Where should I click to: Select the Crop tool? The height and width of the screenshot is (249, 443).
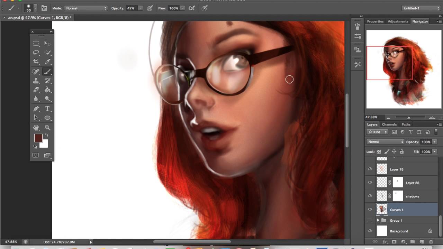36,62
